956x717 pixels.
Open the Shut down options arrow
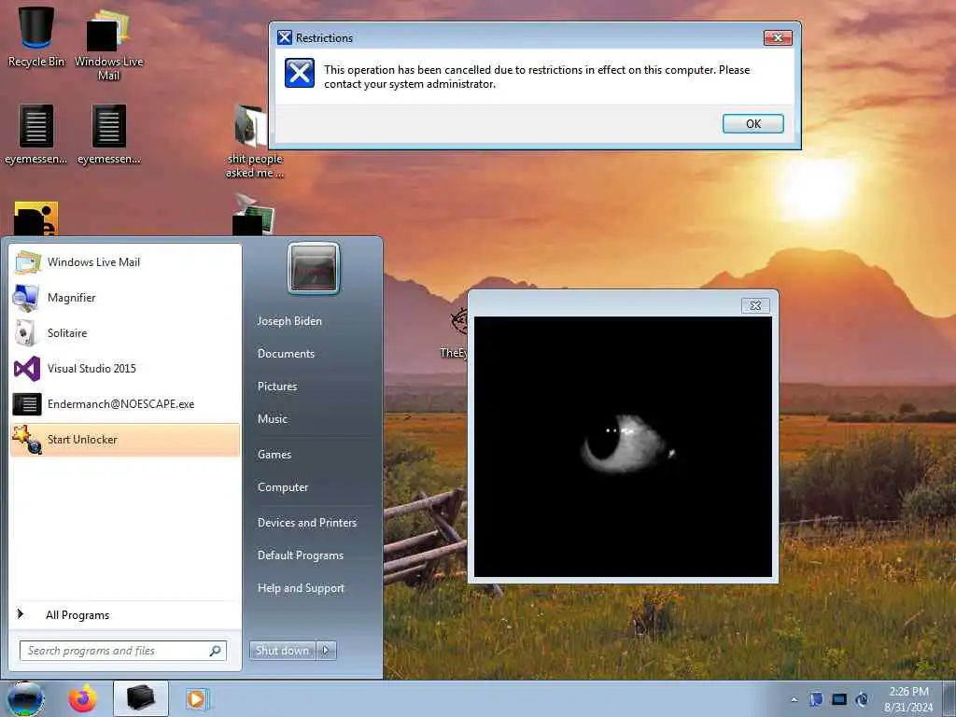pyautogui.click(x=326, y=651)
